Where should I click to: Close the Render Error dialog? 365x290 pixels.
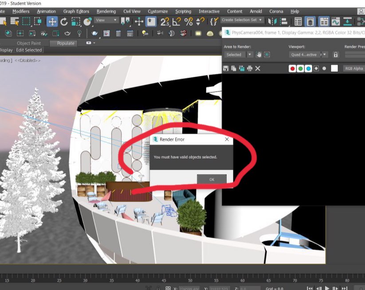[227, 139]
